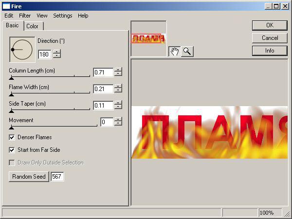Select the magnifier zoom tool

pyautogui.click(x=187, y=51)
